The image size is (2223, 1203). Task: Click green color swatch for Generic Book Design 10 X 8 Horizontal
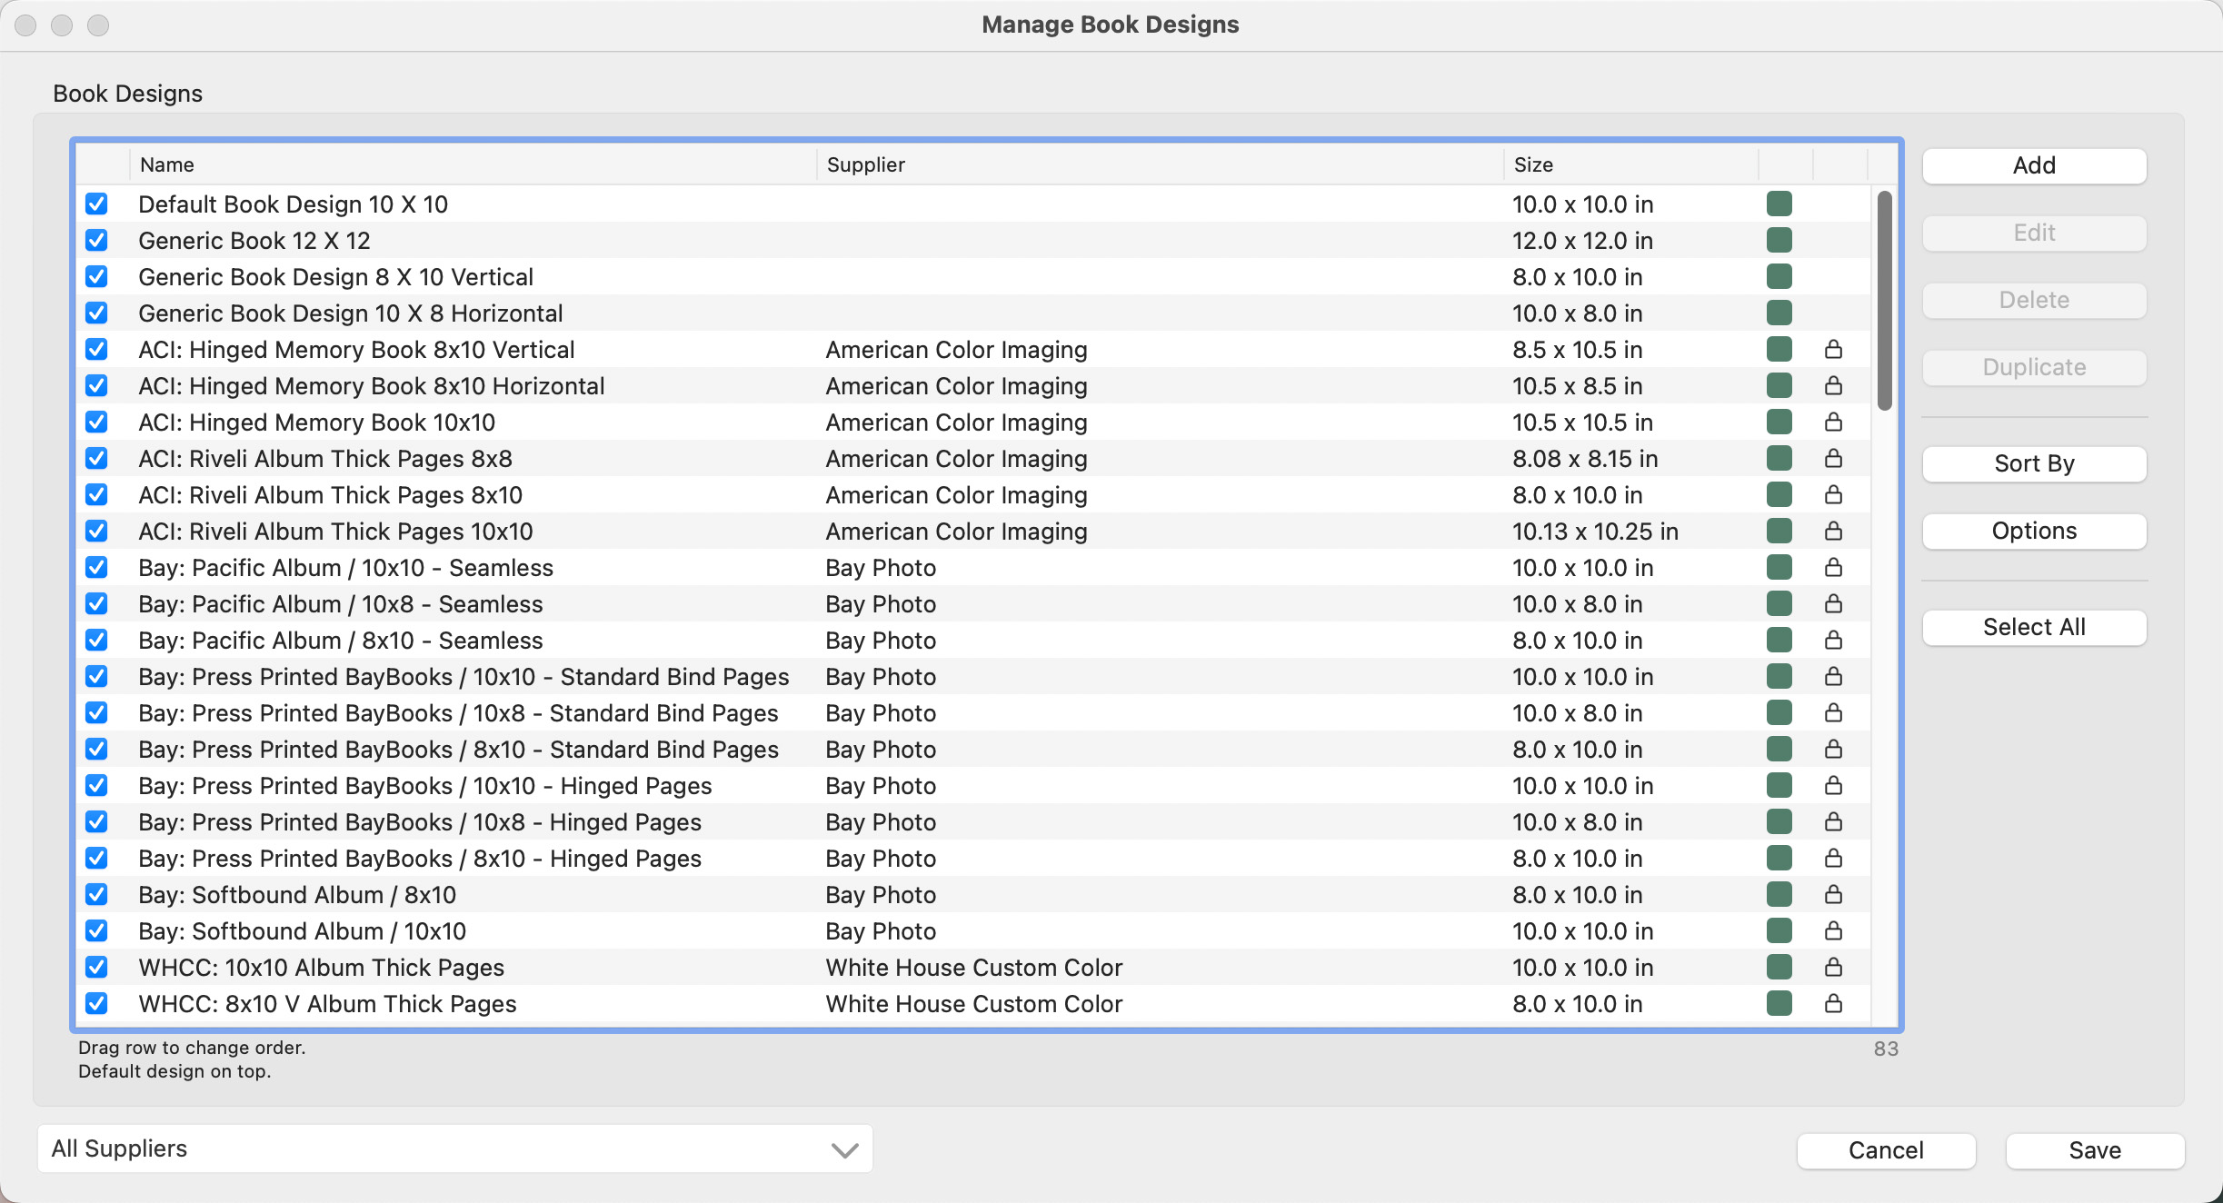pos(1779,313)
